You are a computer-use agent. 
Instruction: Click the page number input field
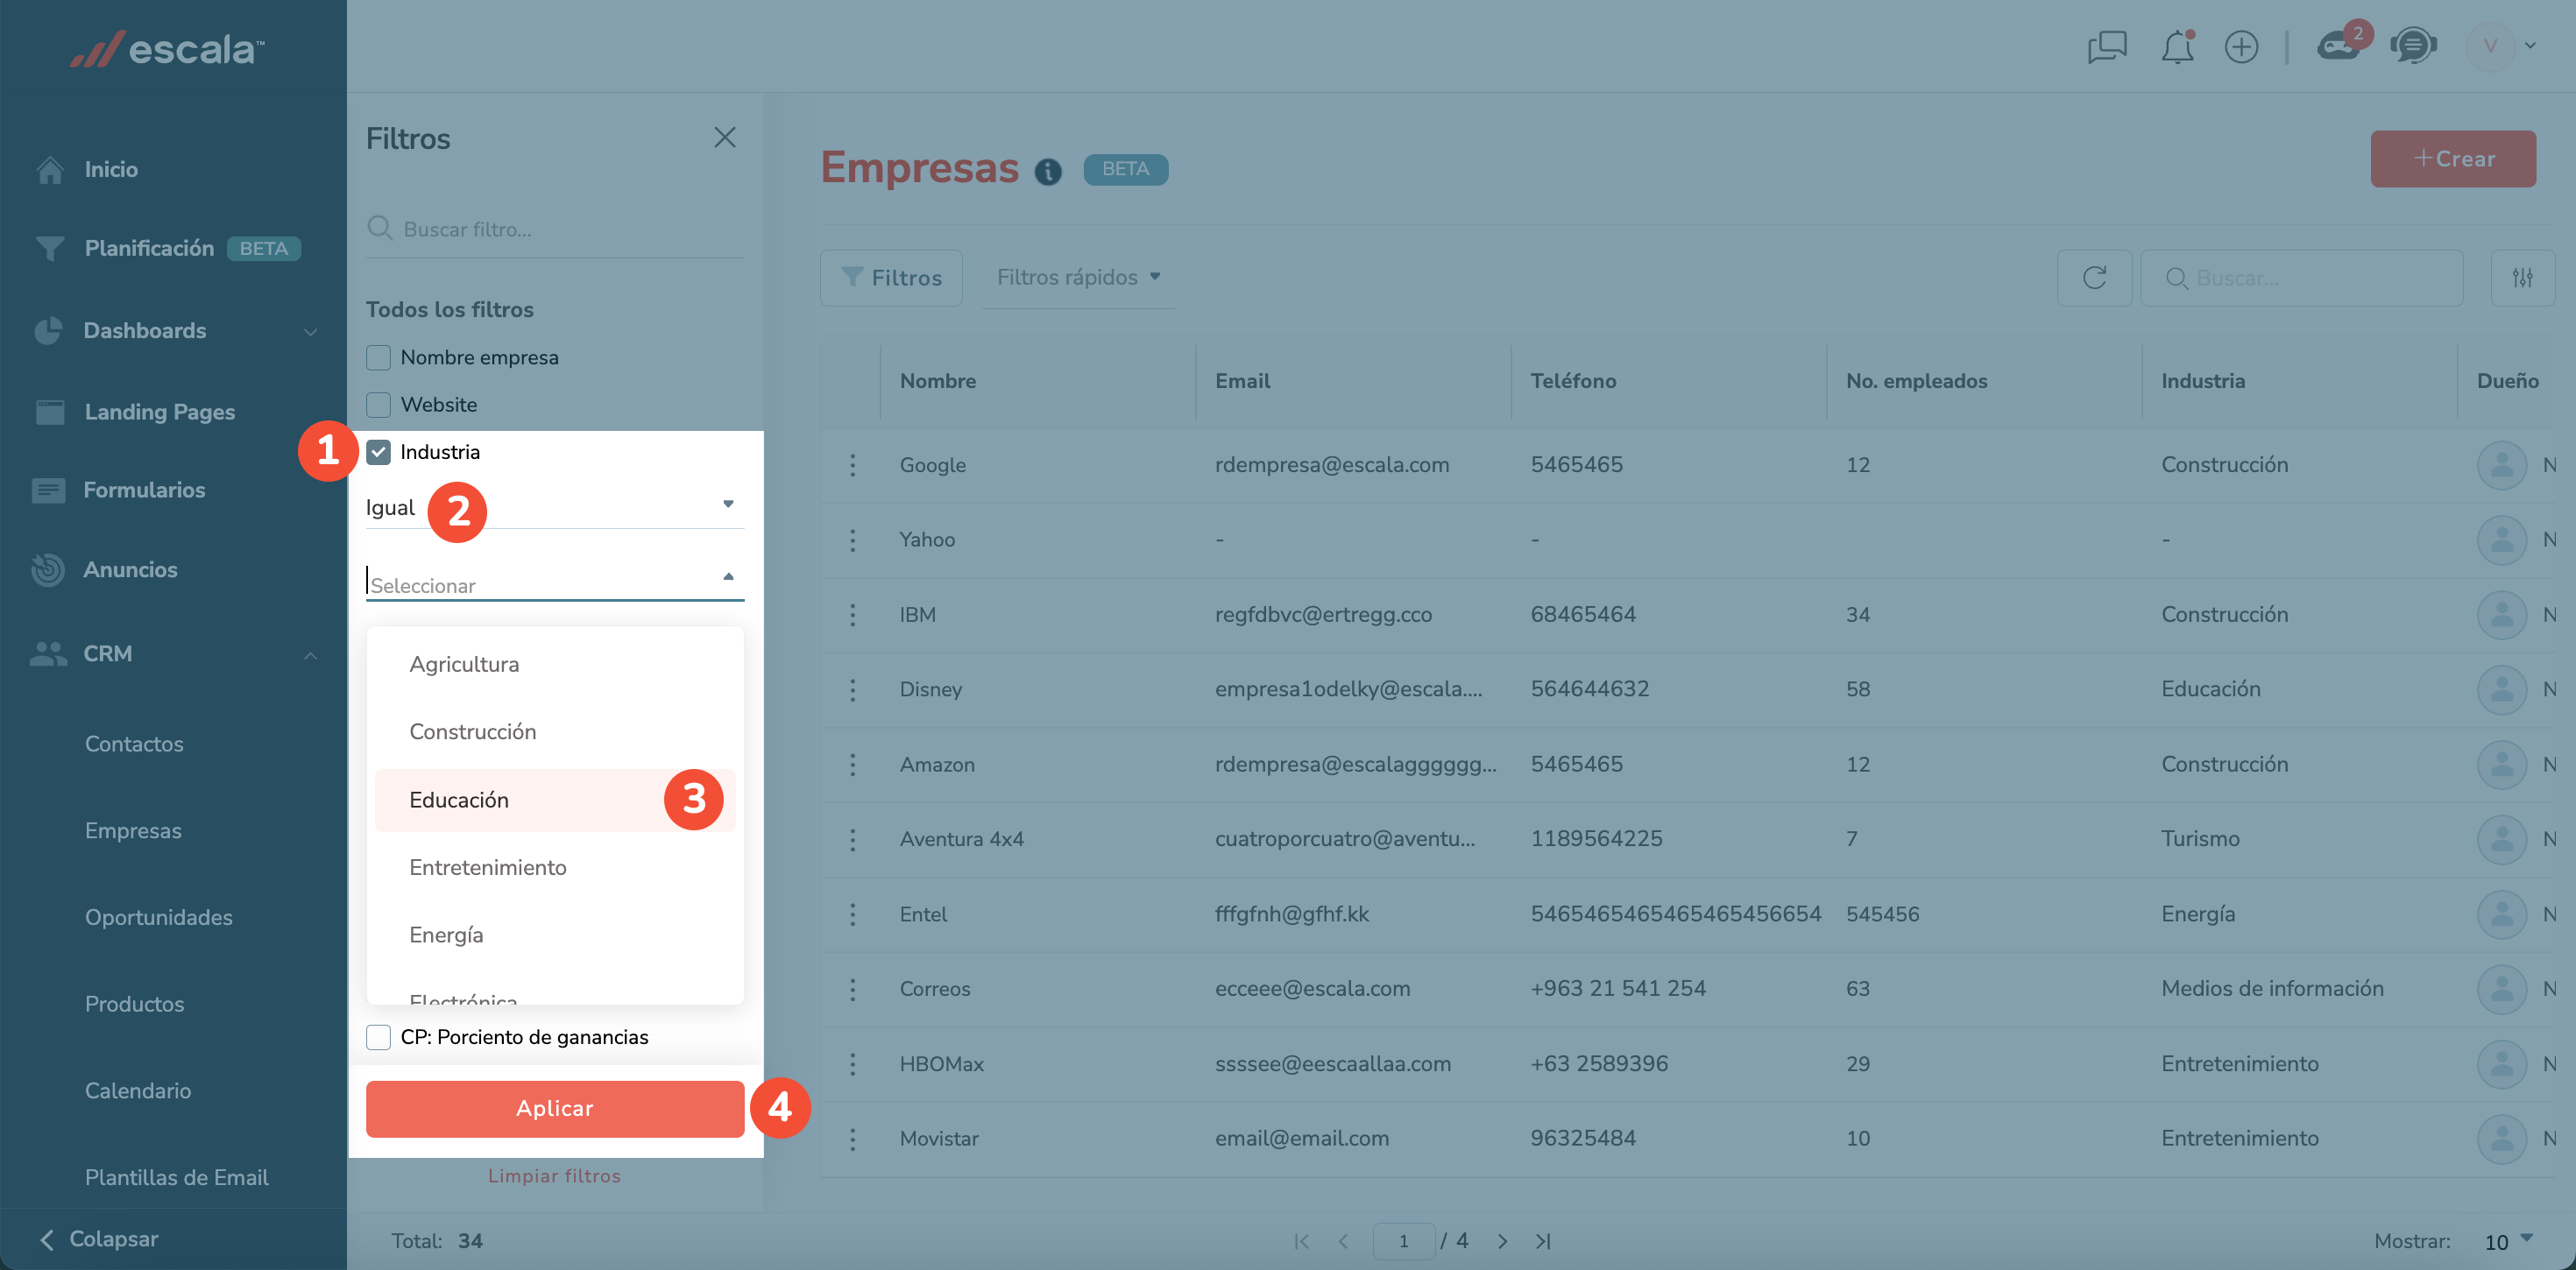(x=1404, y=1241)
